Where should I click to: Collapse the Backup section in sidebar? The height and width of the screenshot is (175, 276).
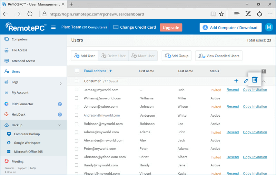pyautogui.click(x=59, y=125)
